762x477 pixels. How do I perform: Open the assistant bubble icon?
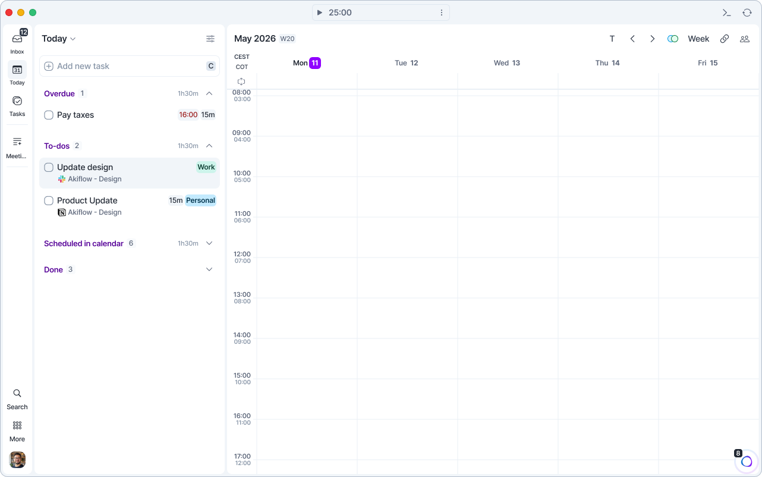coord(747,462)
